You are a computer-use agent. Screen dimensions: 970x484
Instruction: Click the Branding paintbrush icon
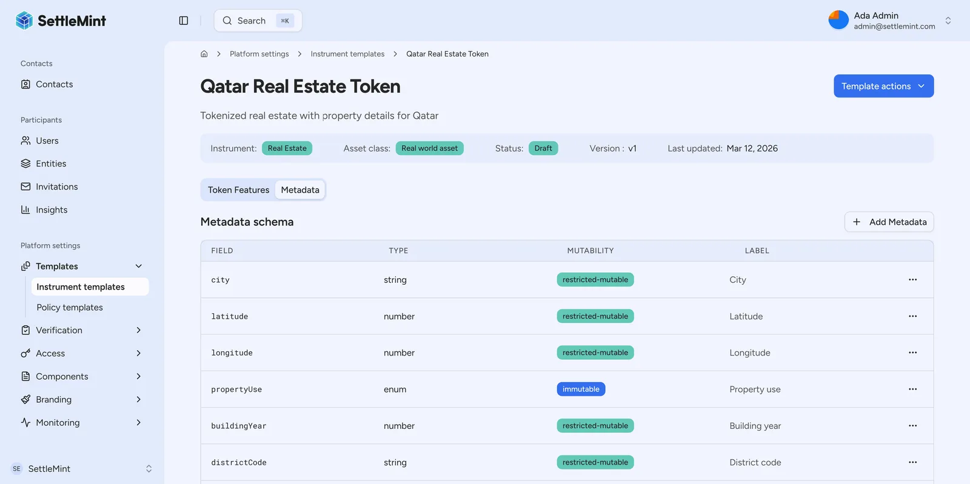[25, 399]
